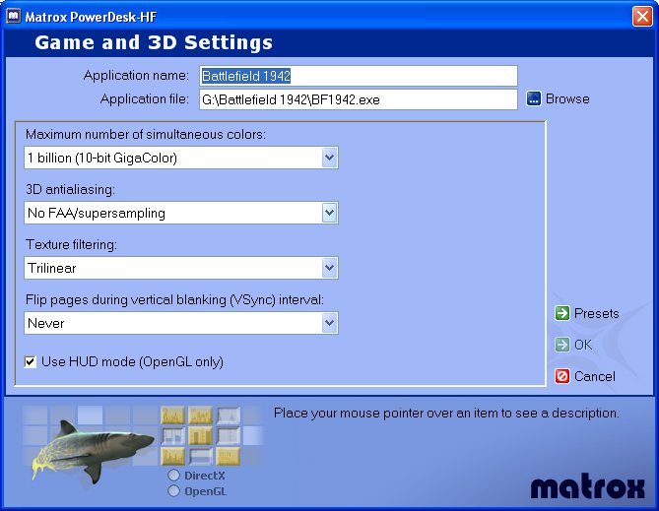Viewport: 659px width, 511px height.
Task: Toggle Use HUD mode checkbox
Action: click(x=31, y=361)
